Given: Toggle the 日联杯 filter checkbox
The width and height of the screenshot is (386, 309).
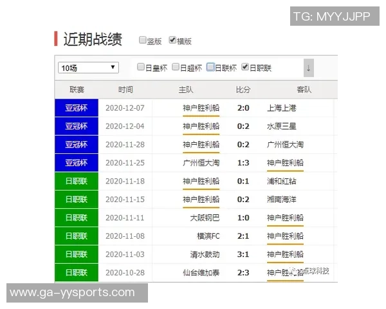Looking at the screenshot, I should click(210, 67).
